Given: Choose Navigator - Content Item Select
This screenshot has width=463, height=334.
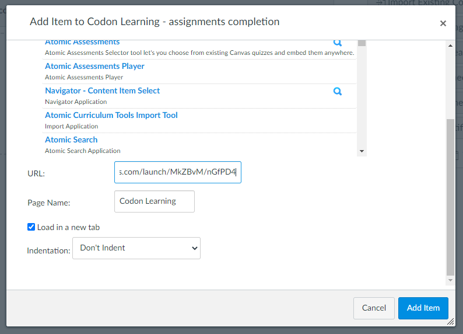Looking at the screenshot, I should pyautogui.click(x=102, y=91).
